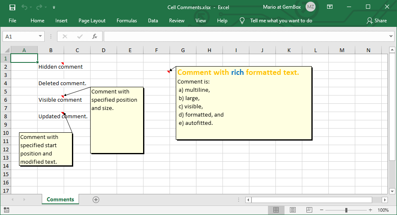This screenshot has width=397, height=215.
Task: Click the Save icon in title bar
Action: [12, 7]
